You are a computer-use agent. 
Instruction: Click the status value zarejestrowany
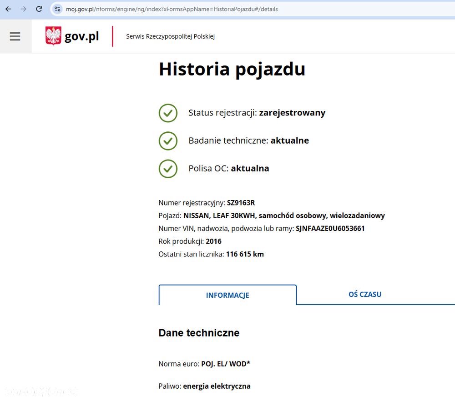[x=292, y=112]
